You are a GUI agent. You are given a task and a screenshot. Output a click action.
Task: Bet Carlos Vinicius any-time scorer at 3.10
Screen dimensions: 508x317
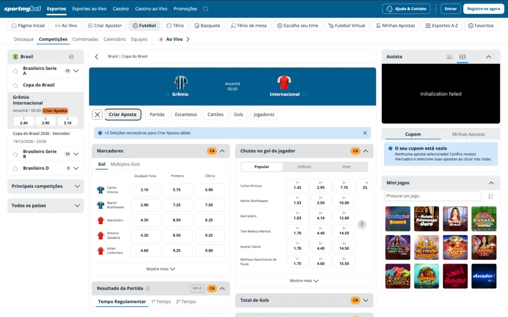click(145, 190)
